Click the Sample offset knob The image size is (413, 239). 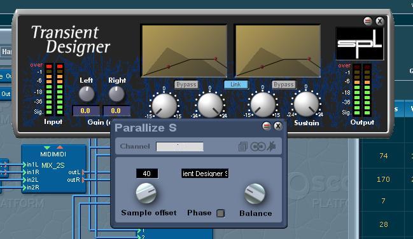[146, 193]
